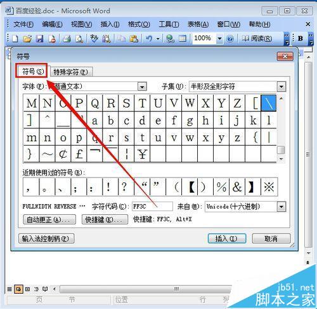The width and height of the screenshot is (317, 309).
Task: Click the 自动更正 button
Action: pos(49,219)
